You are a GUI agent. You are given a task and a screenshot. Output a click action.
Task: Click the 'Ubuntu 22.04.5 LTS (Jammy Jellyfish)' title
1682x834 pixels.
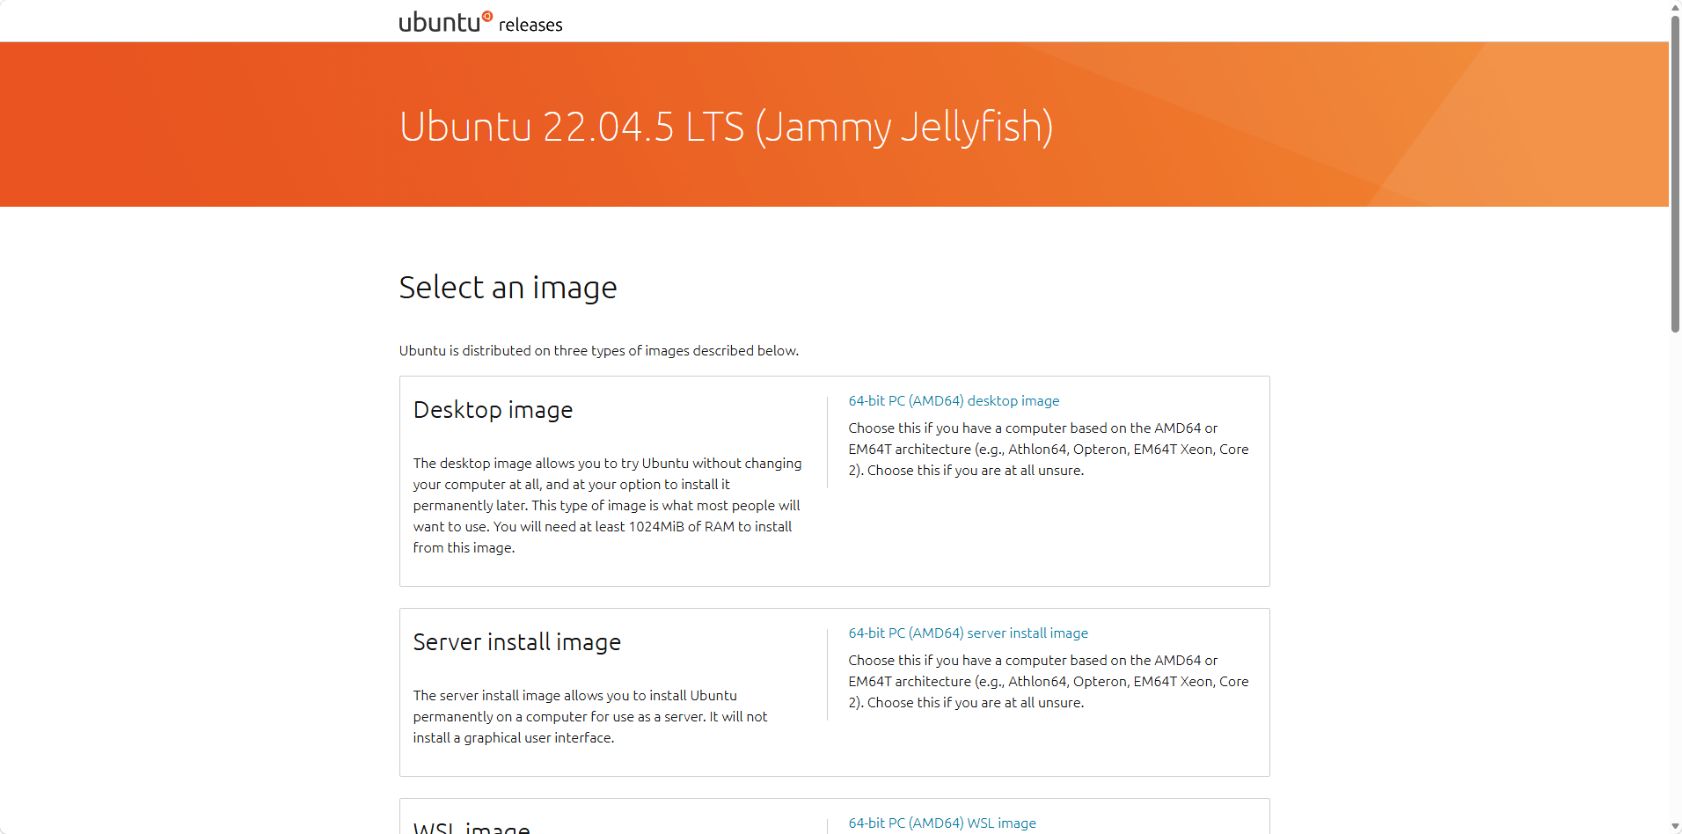(726, 127)
